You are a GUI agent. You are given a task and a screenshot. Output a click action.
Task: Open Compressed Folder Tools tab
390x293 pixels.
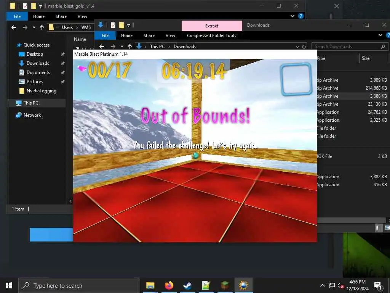[x=212, y=35]
